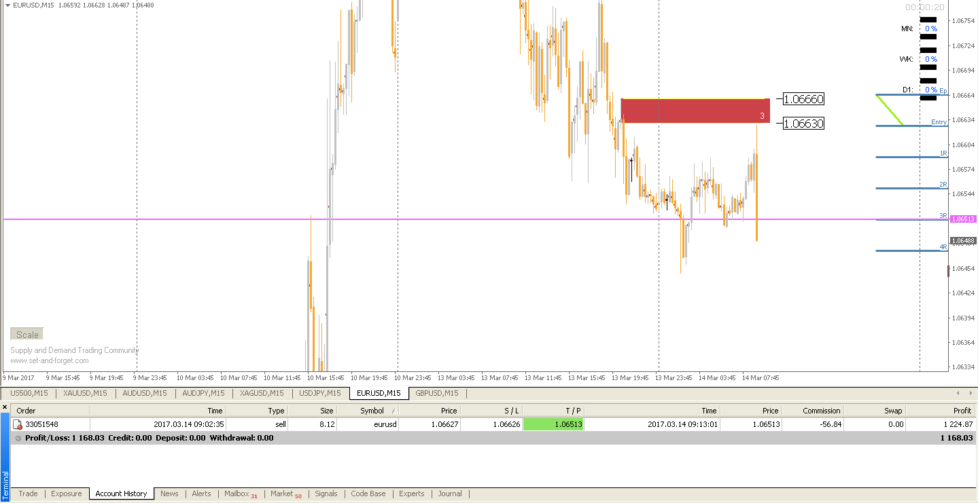
Task: Click open time 2017.03.14 09:02:35
Action: (188, 424)
